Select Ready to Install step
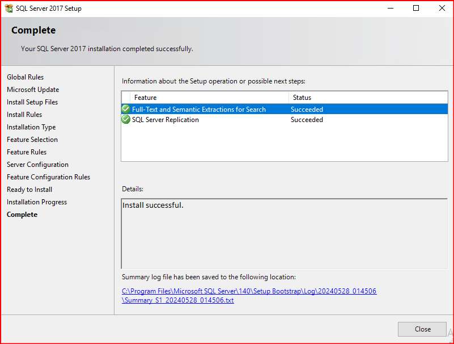Screen dimensions: 454x344 tap(29, 190)
